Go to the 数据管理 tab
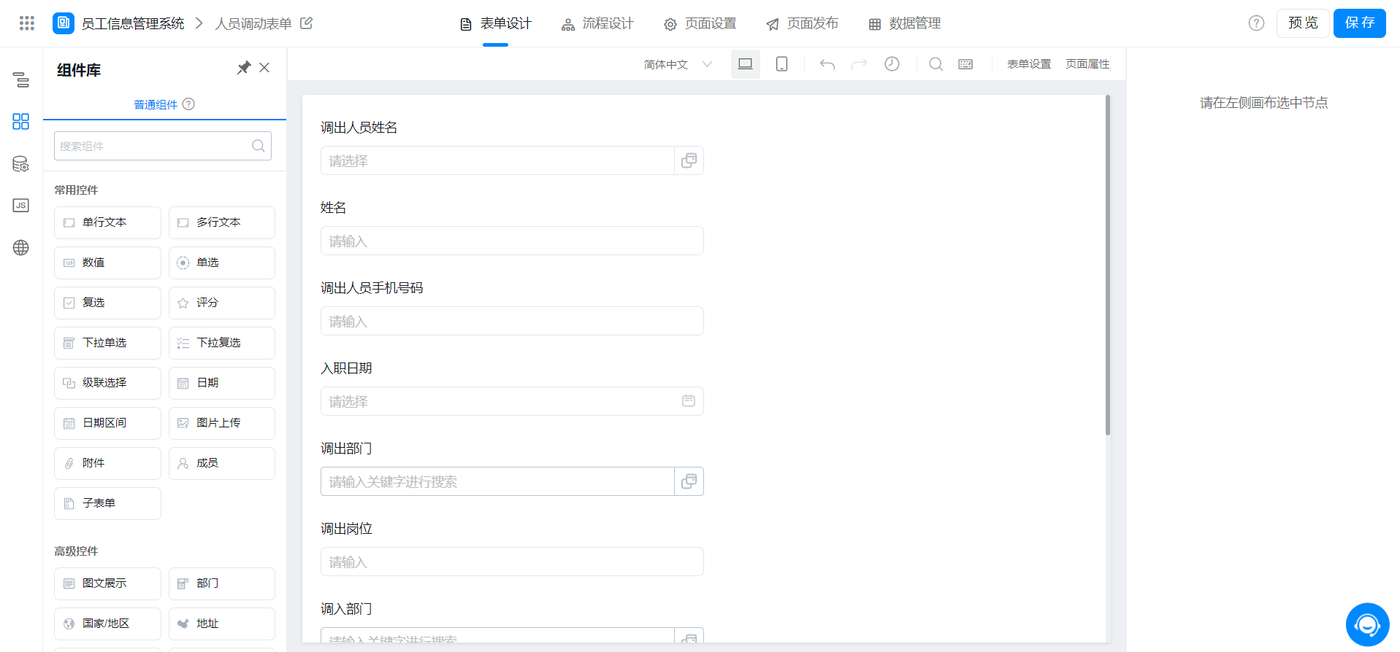This screenshot has width=1400, height=652. (x=904, y=24)
